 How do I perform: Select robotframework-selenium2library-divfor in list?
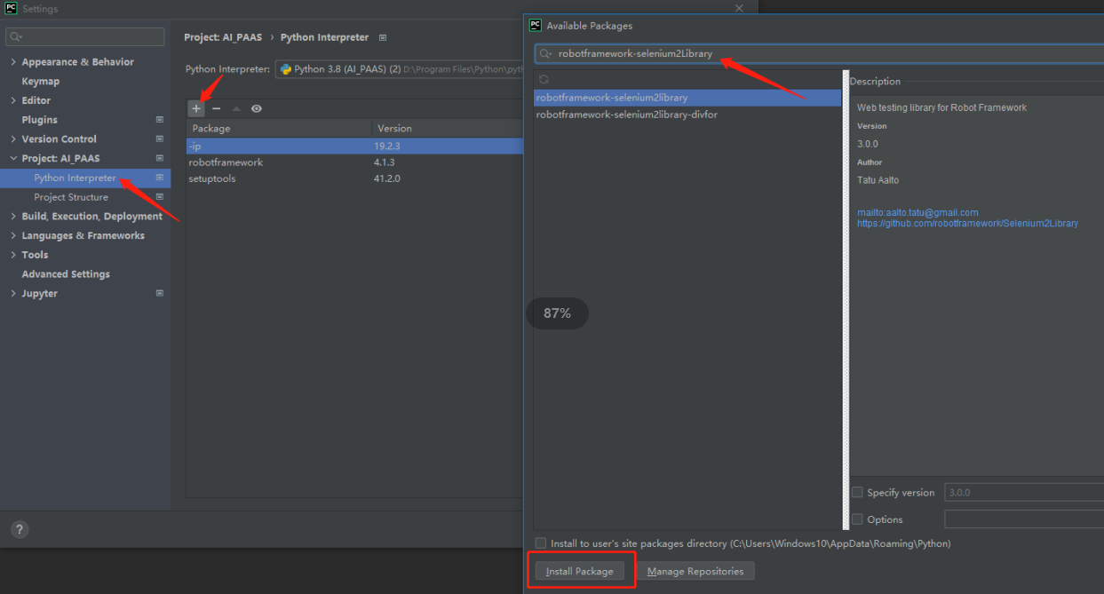pos(687,115)
